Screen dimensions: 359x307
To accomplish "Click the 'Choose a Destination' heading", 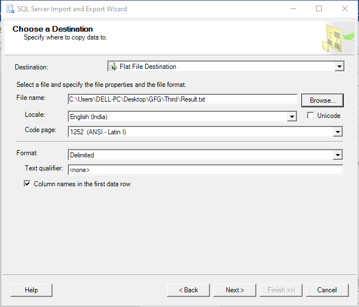I will tap(52, 29).
